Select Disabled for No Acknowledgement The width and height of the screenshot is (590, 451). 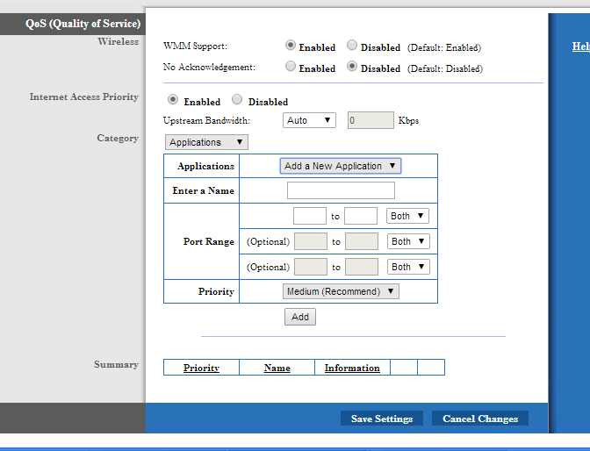pos(352,66)
